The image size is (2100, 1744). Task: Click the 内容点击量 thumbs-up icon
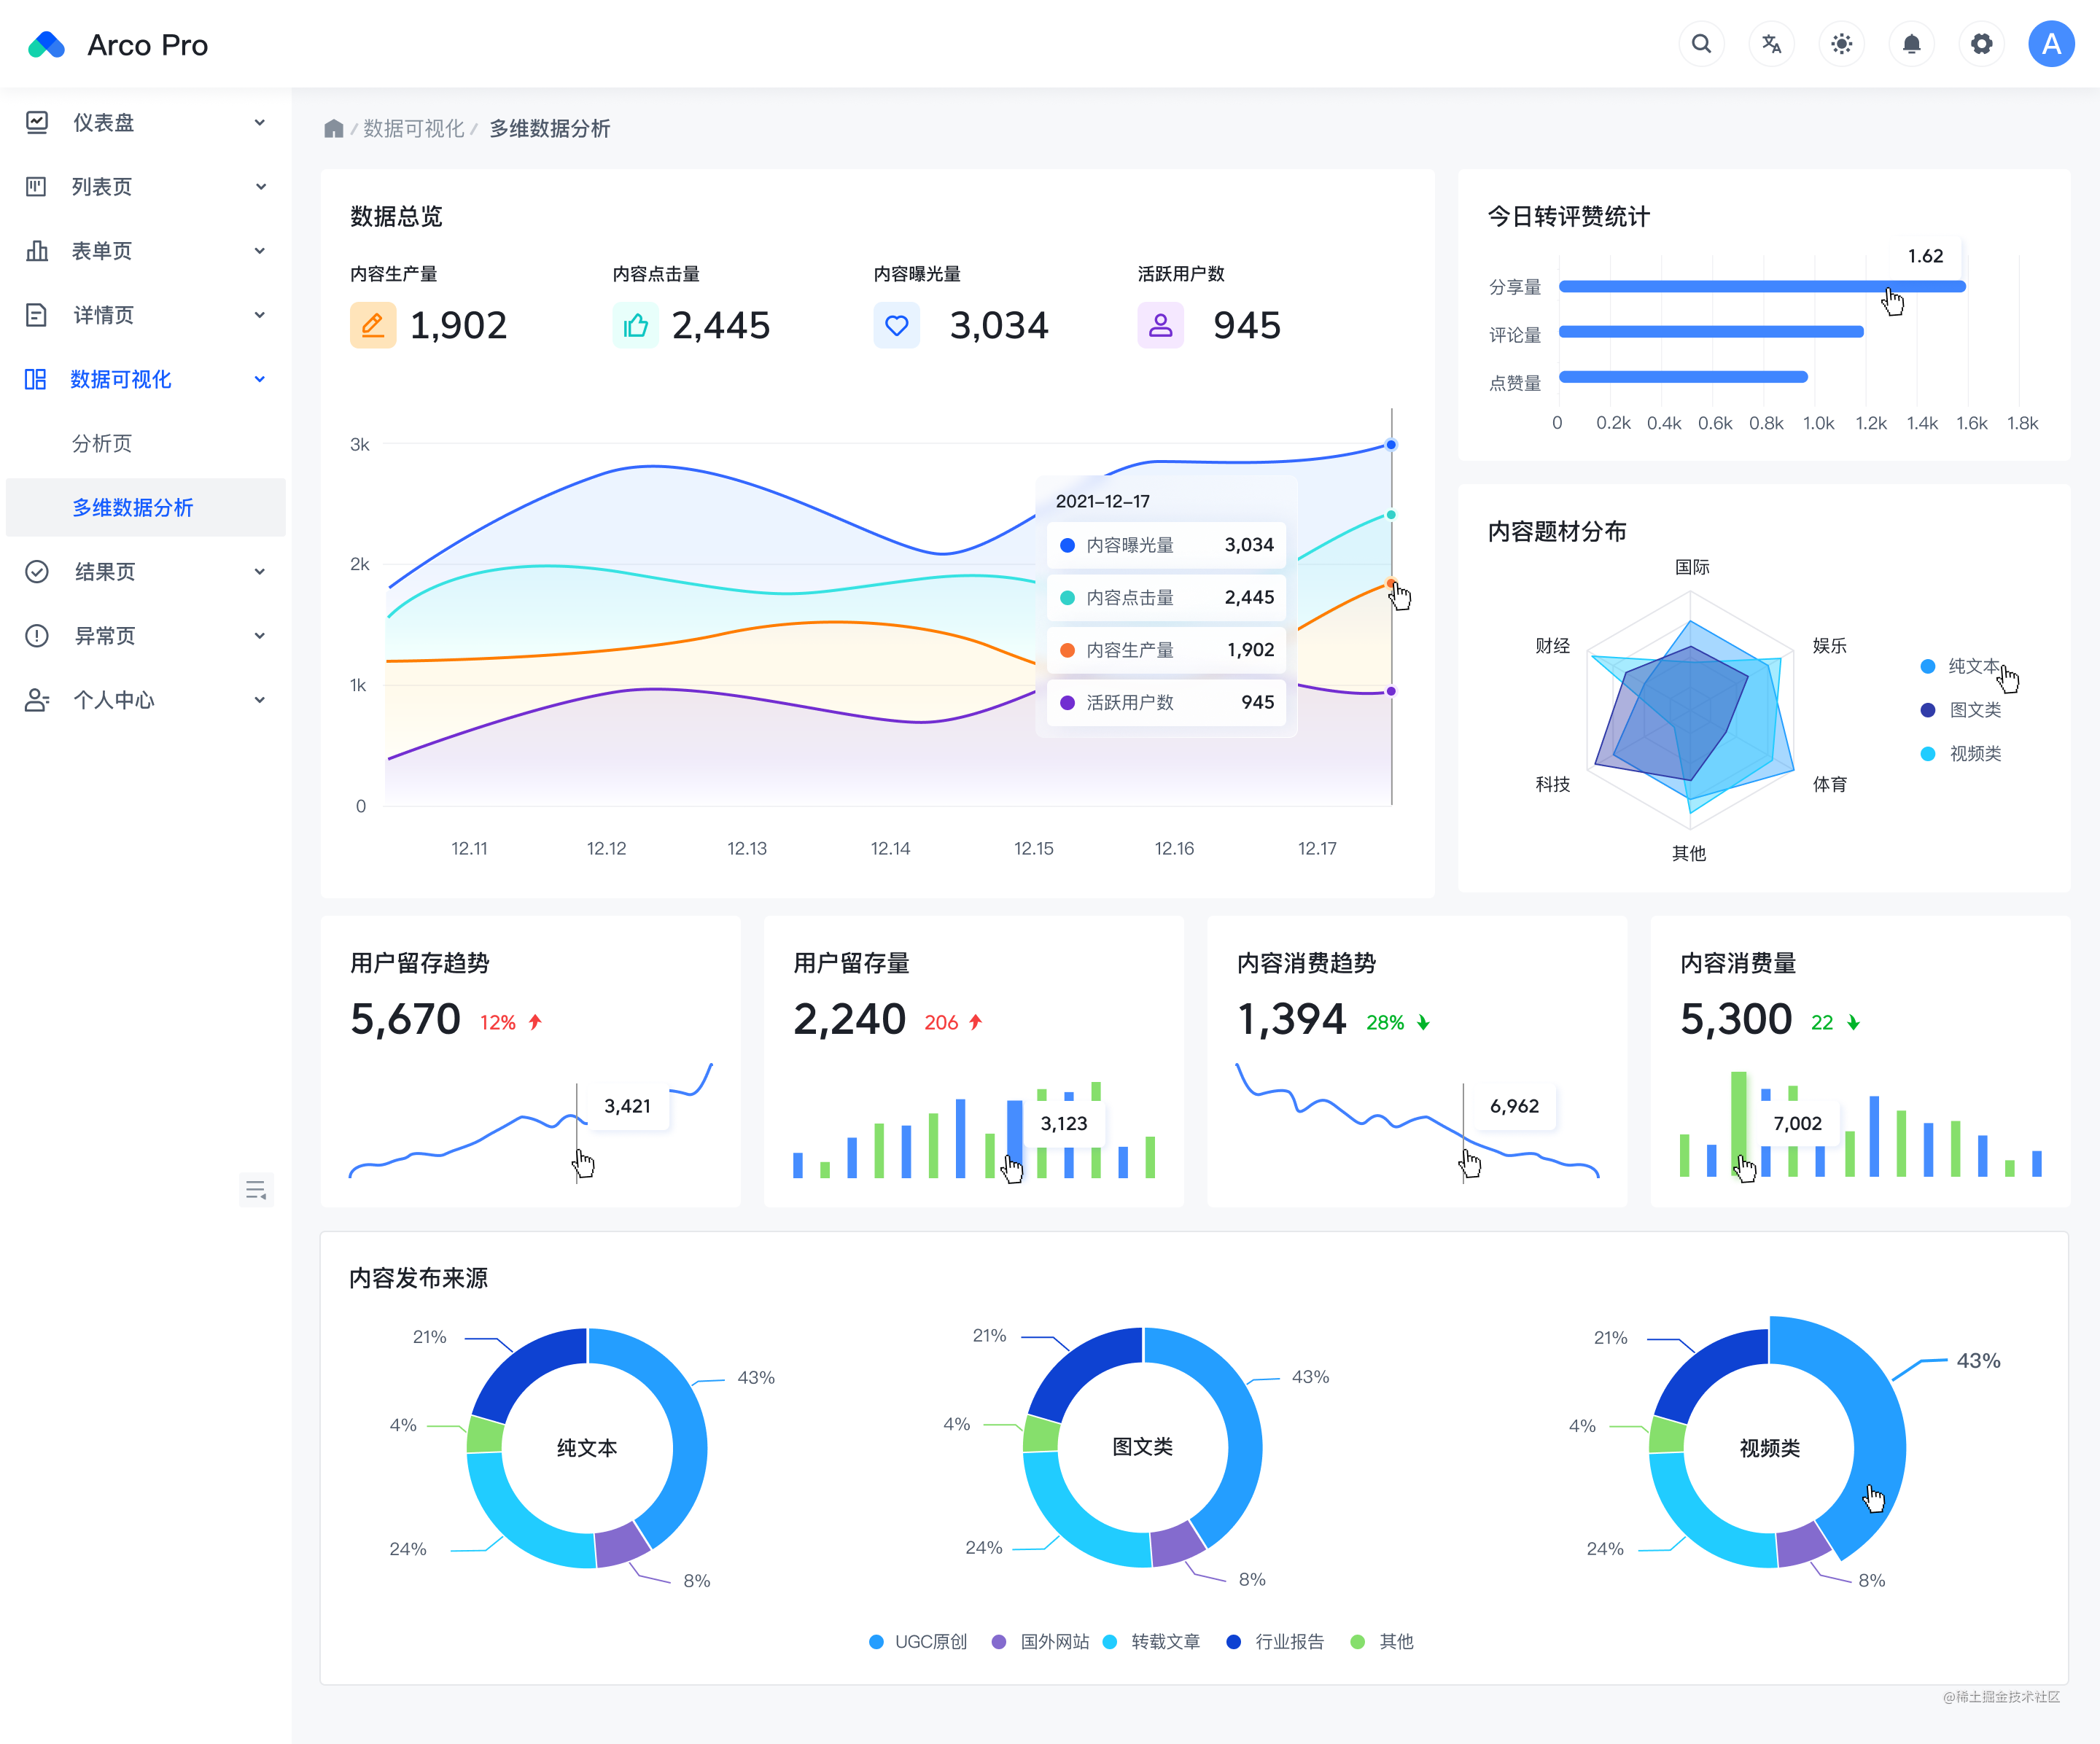click(636, 325)
